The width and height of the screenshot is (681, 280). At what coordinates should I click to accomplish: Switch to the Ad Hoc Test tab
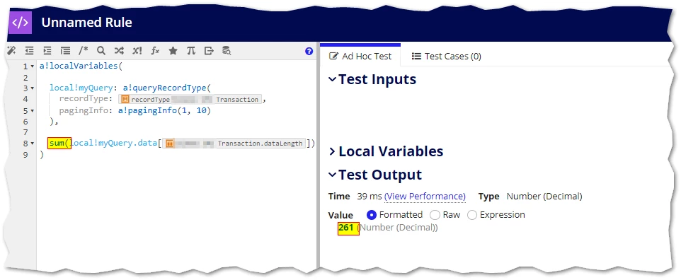[x=360, y=57]
